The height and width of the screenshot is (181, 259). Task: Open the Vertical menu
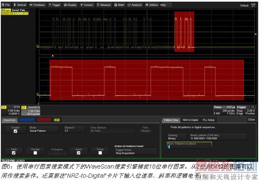point(20,5)
